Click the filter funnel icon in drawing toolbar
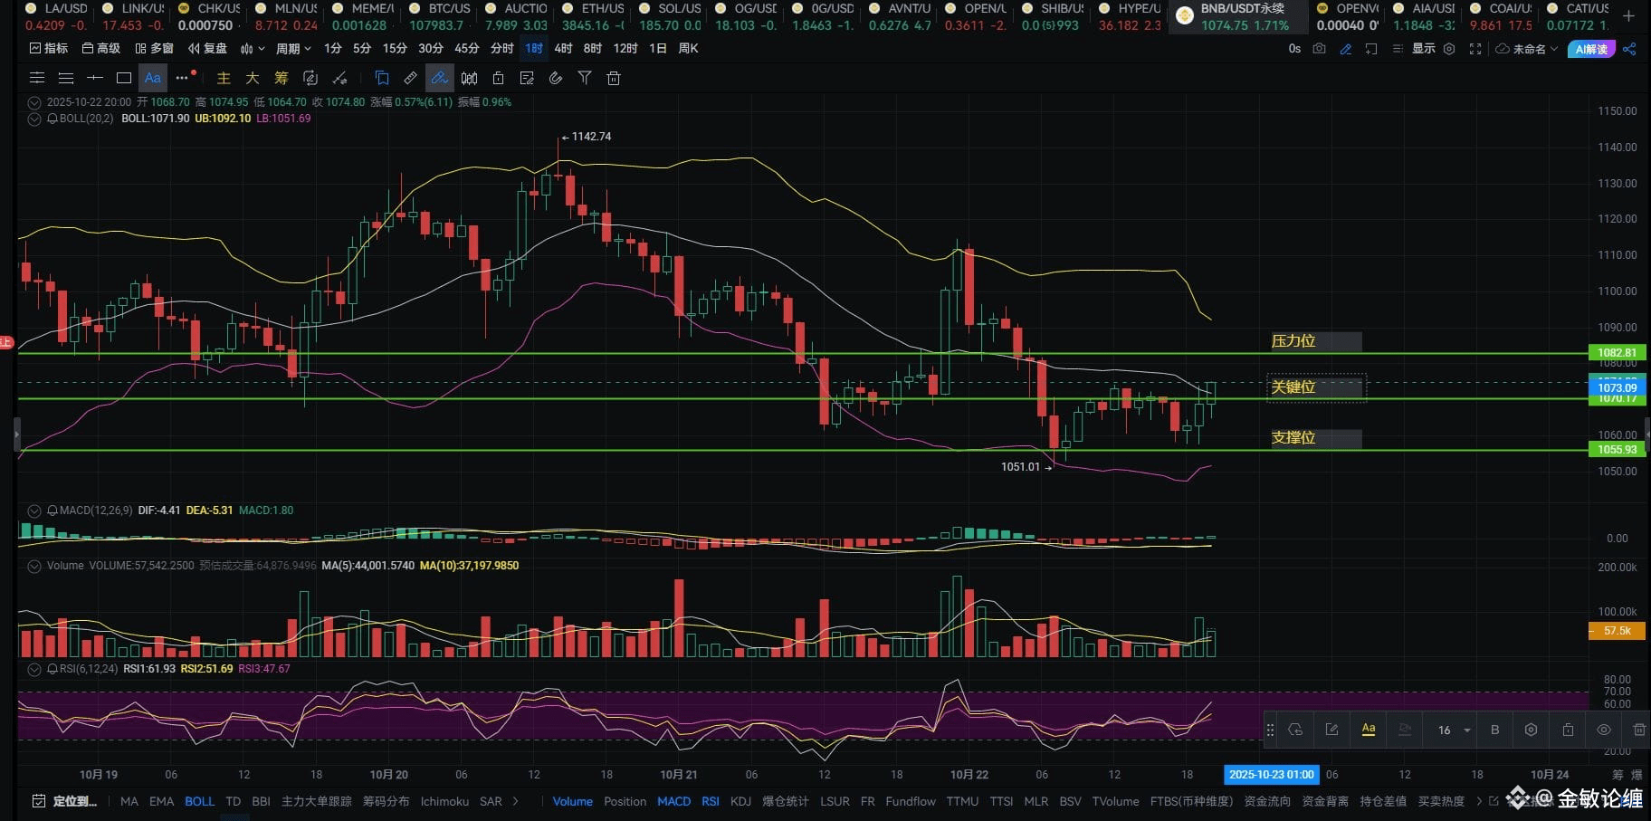Screen dimensions: 1651x821 pos(585,79)
